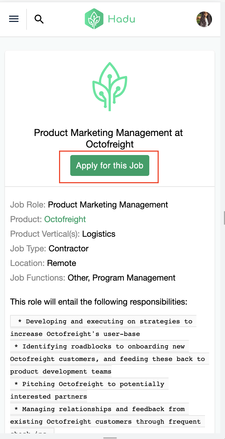This screenshot has width=225, height=439.
Task: Click the role responsibilities intro sentence
Action: (x=99, y=302)
